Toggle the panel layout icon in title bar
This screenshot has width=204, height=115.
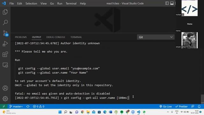tap(172, 3)
